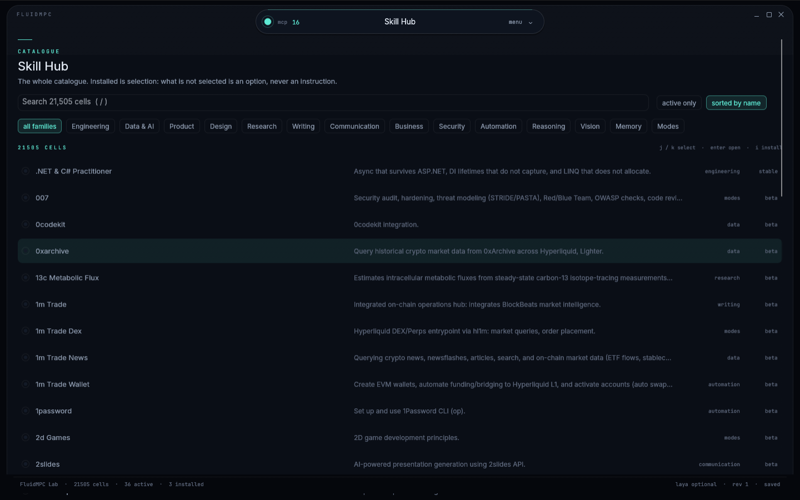The image size is (800, 500).
Task: Toggle the circle beside 007
Action: [26, 198]
